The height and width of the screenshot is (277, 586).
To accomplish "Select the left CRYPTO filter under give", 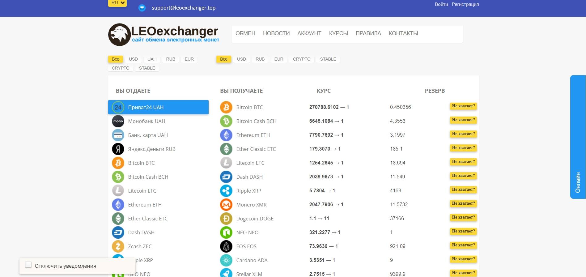I will 121,68.
